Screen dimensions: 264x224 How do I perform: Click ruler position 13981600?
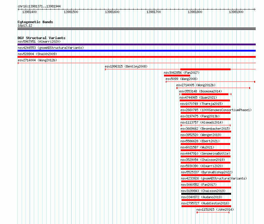(112, 12)
